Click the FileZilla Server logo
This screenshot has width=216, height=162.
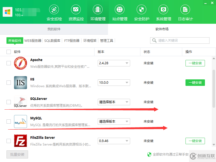click(x=21, y=141)
